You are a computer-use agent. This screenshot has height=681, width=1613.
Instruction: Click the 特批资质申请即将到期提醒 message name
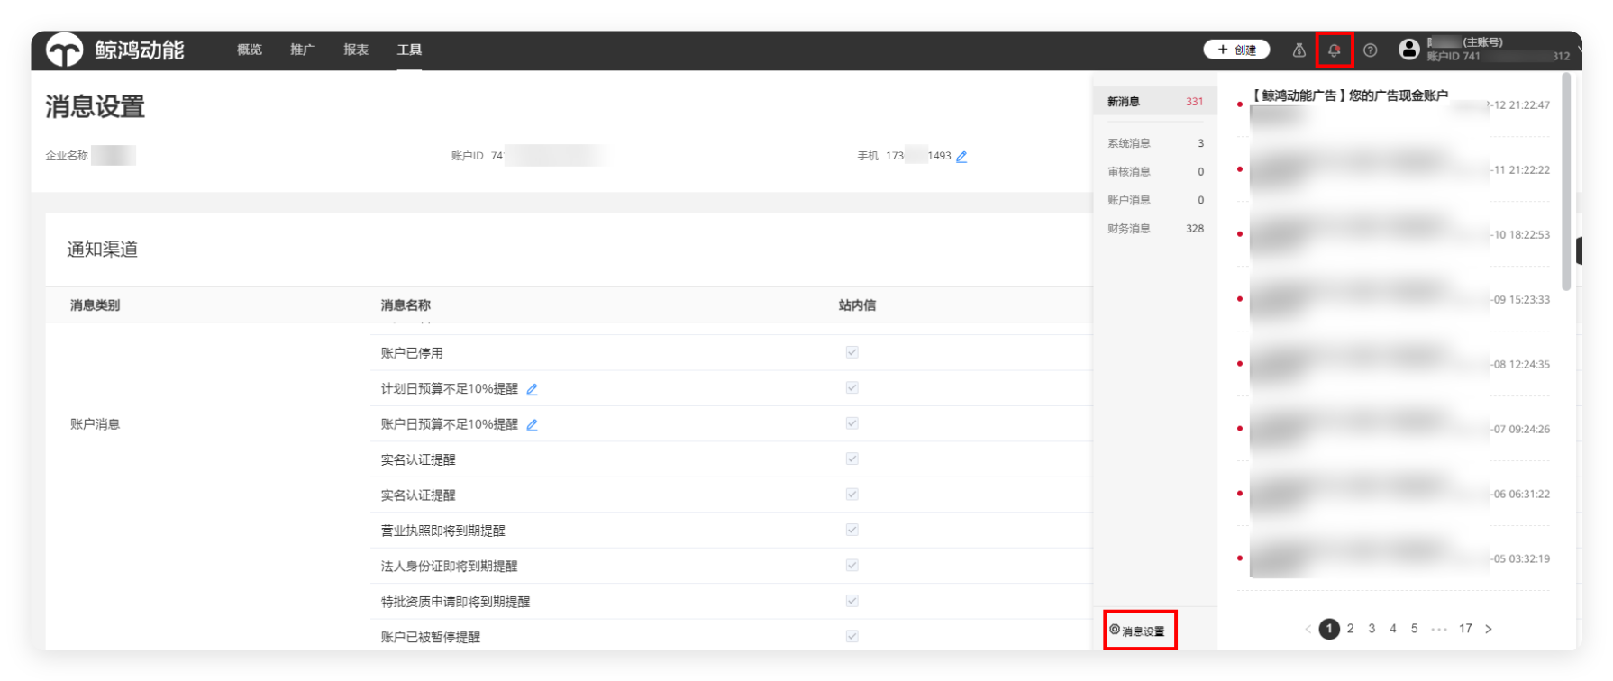(455, 602)
